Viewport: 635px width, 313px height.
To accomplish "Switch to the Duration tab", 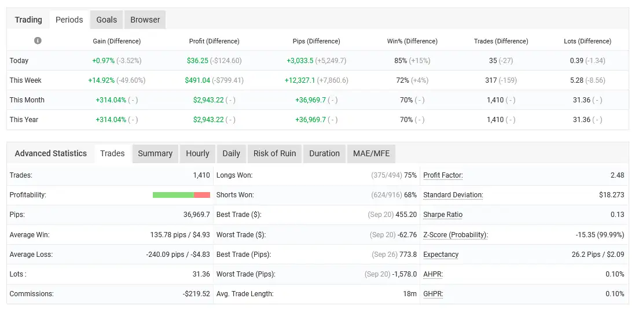I will [x=324, y=153].
